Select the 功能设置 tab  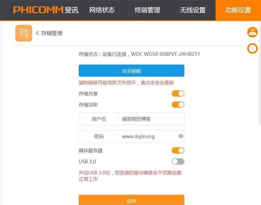coord(238,10)
